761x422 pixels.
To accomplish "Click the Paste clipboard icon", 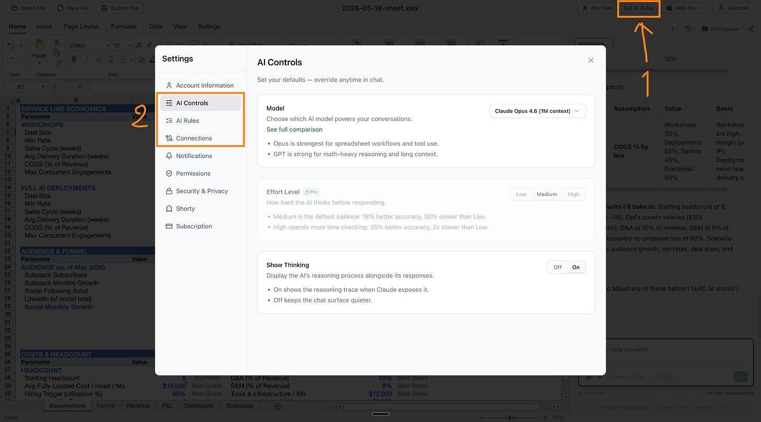I will coord(39,45).
